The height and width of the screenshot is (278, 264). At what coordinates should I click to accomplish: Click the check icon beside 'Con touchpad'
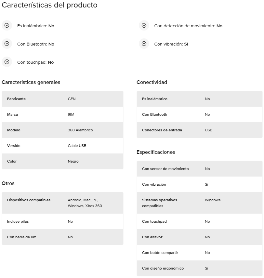[7, 62]
